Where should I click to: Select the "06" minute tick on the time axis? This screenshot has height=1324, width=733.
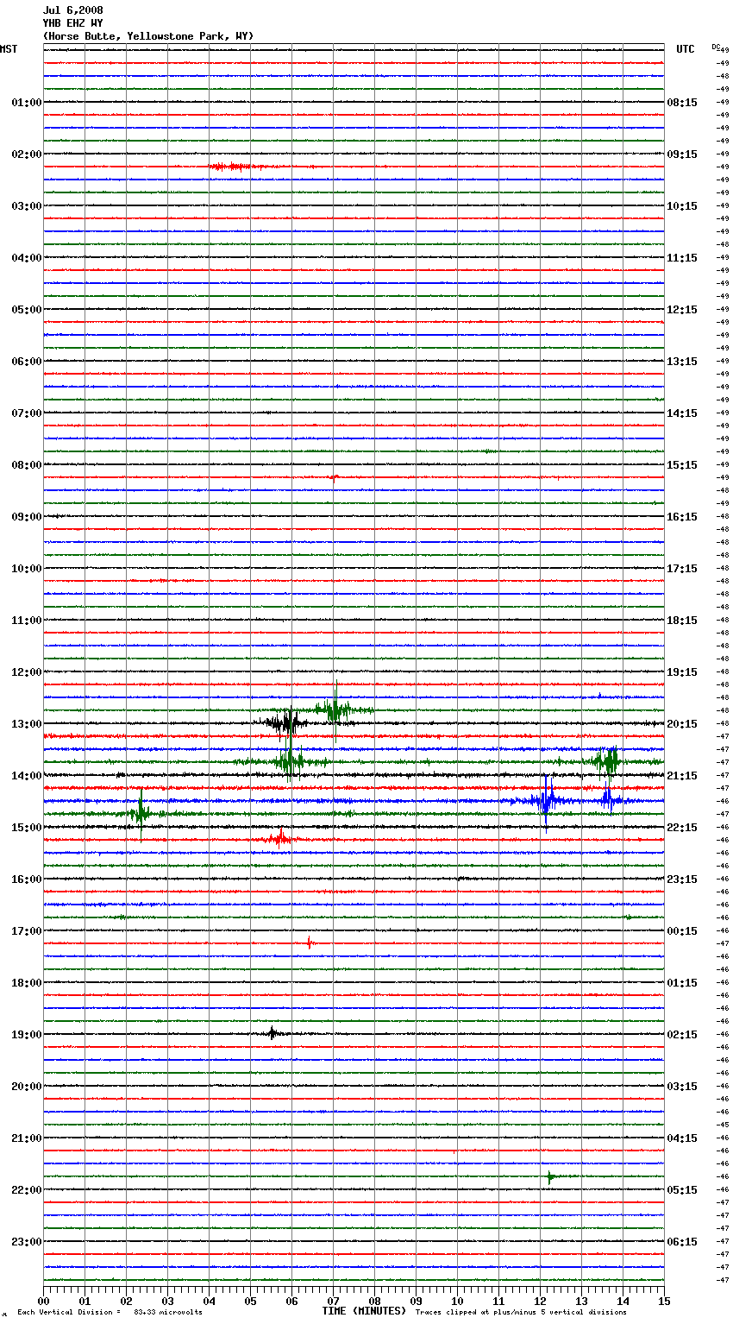tap(291, 1301)
